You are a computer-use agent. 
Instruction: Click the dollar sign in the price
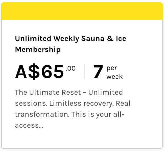point(34,72)
